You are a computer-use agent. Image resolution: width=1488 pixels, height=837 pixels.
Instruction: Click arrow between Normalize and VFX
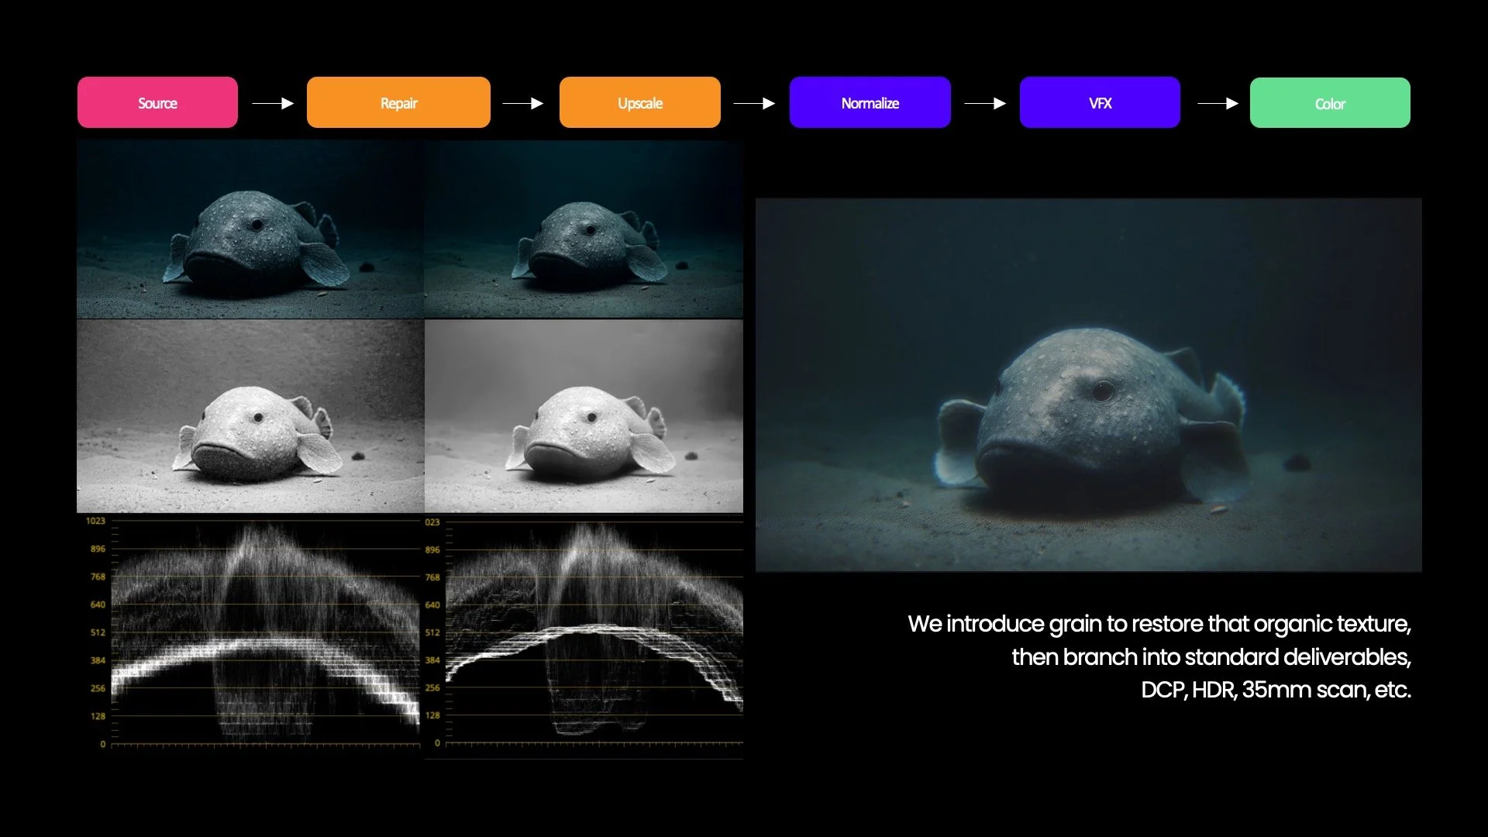click(984, 103)
